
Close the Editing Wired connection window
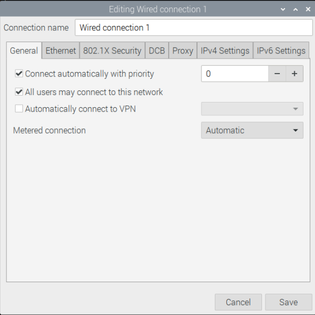(308, 9)
